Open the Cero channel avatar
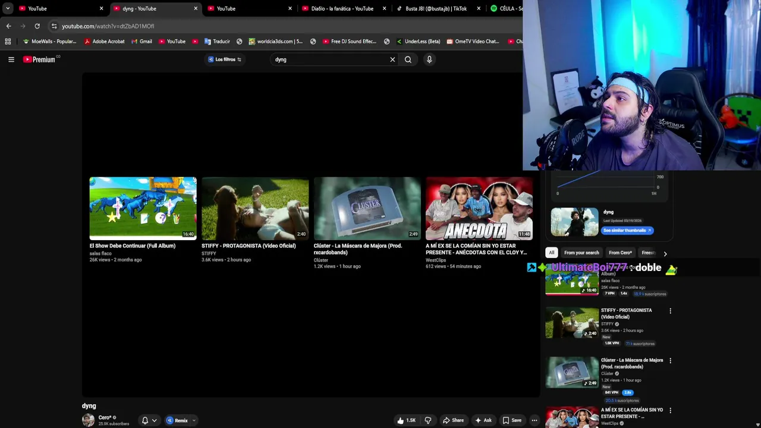 [x=88, y=420]
